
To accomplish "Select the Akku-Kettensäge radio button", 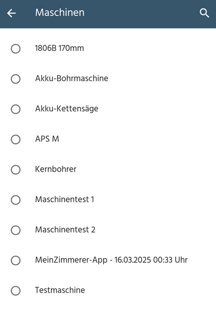I will click(x=15, y=109).
